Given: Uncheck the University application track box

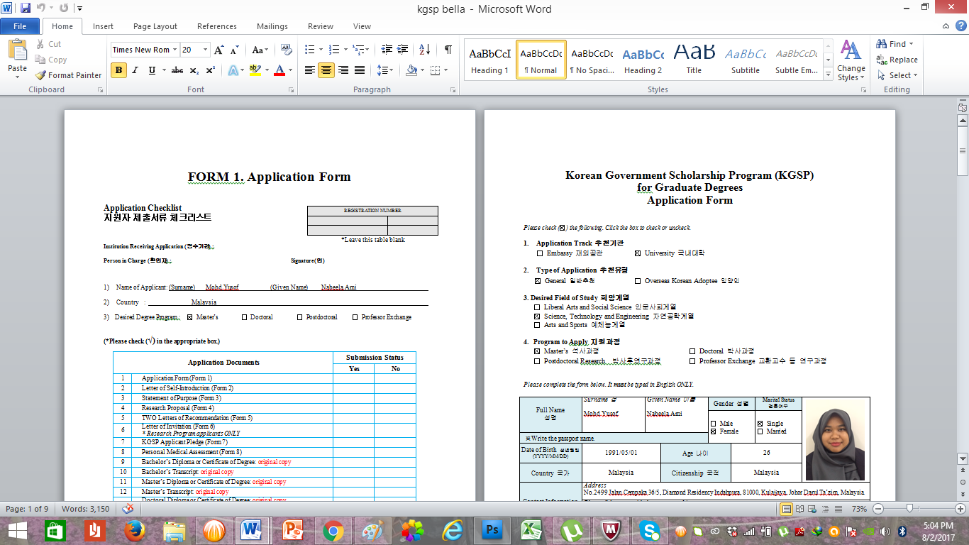Looking at the screenshot, I should click(638, 253).
